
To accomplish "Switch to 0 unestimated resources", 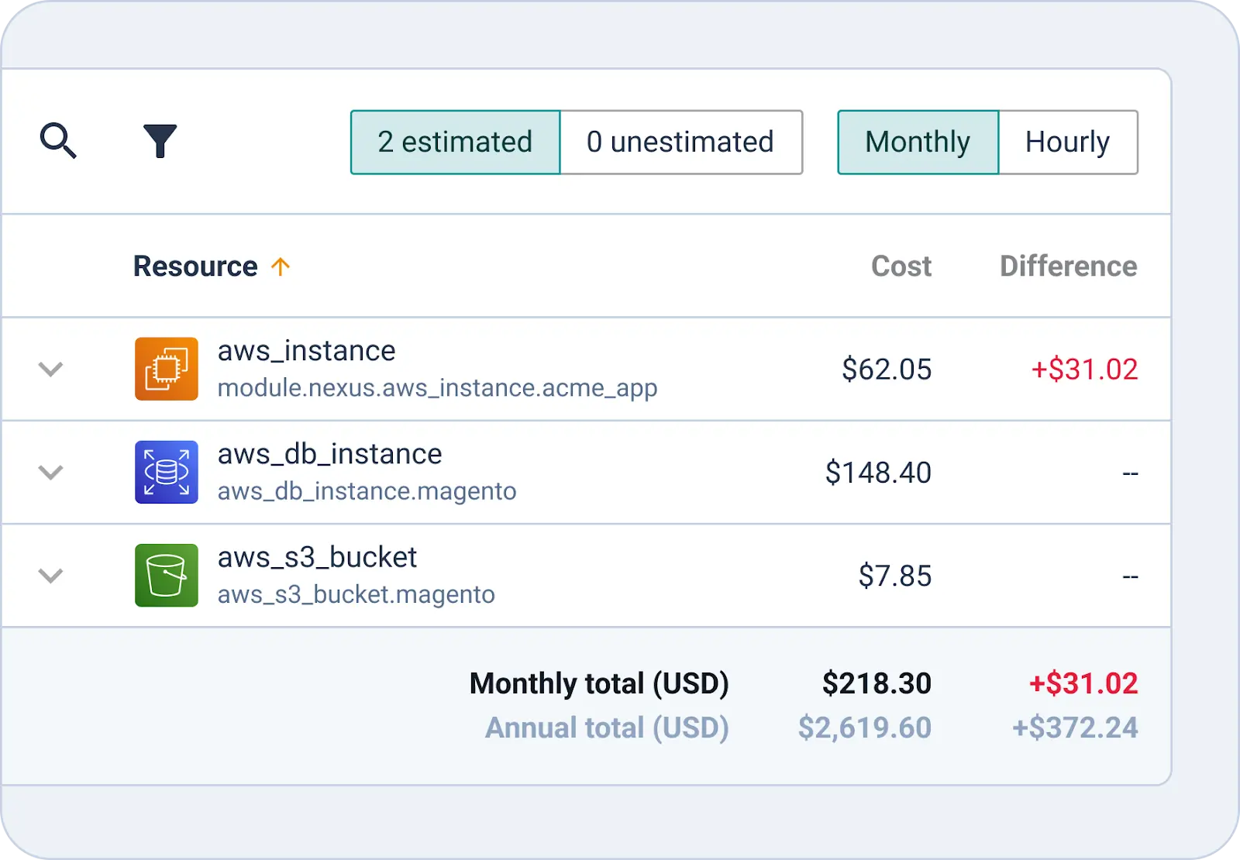I will [680, 143].
